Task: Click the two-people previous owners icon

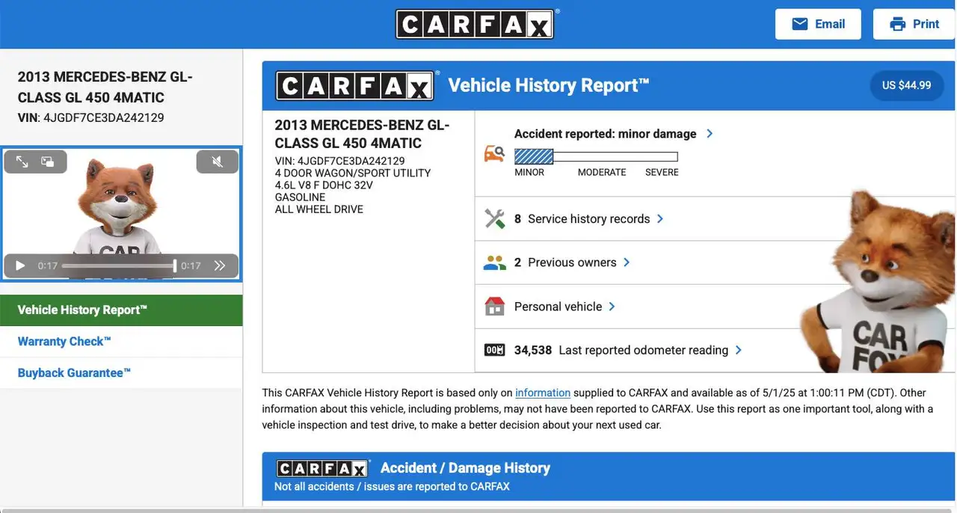Action: [494, 262]
